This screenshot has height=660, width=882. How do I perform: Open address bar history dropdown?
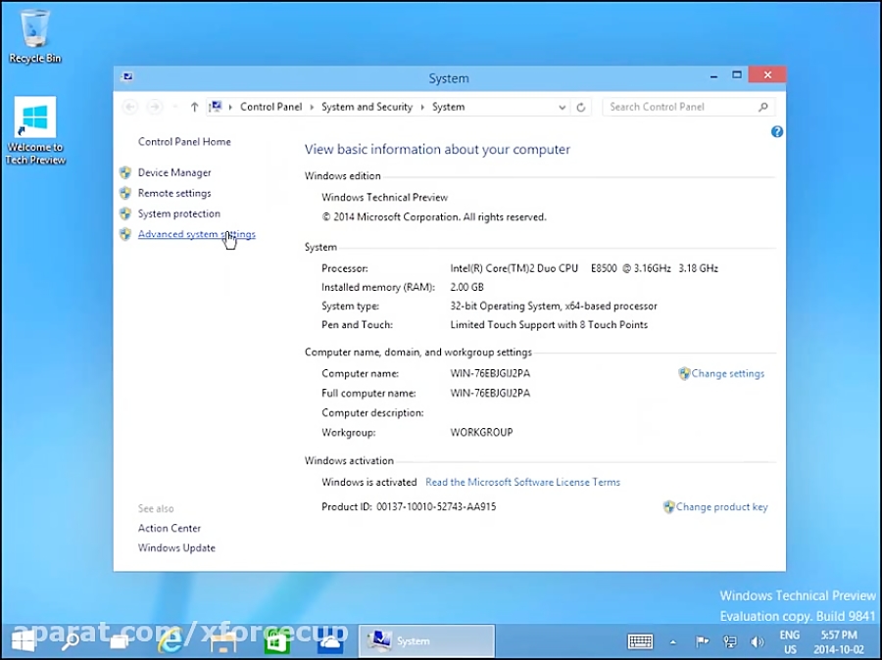click(562, 108)
